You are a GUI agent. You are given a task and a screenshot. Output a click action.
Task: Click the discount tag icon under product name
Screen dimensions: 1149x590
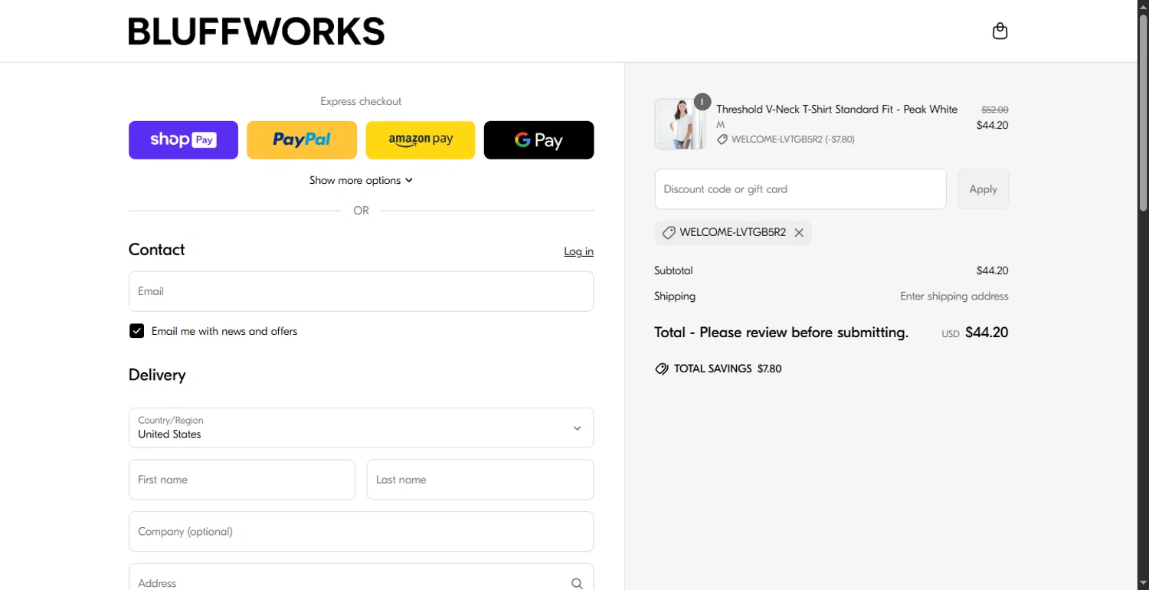point(722,139)
